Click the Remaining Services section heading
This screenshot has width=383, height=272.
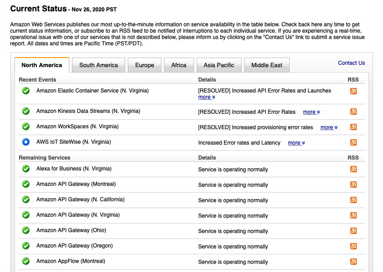tap(44, 158)
